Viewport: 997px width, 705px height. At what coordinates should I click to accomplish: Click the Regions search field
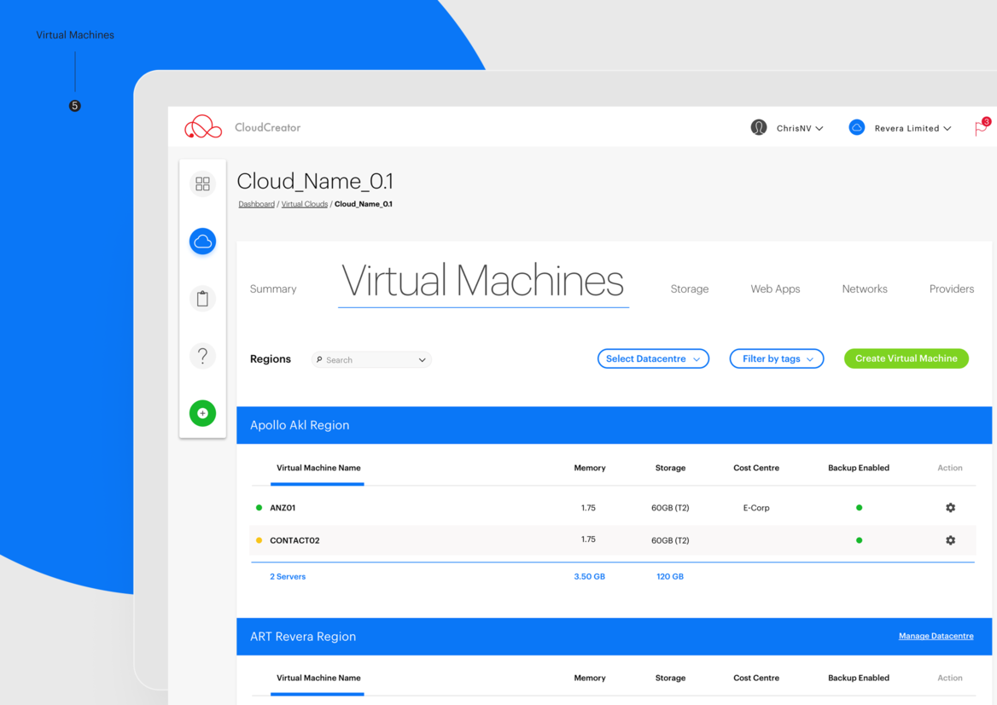click(370, 360)
